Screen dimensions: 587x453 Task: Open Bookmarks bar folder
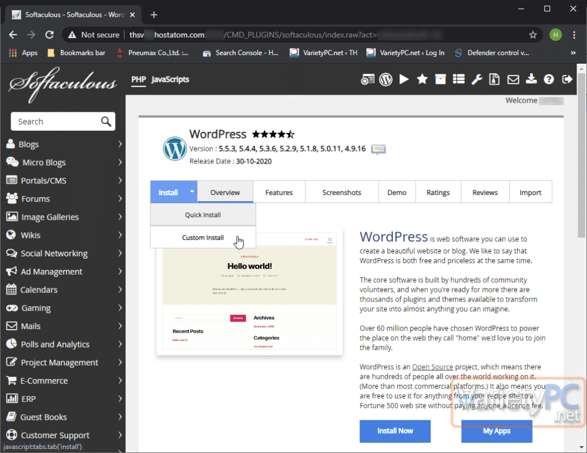(x=76, y=53)
